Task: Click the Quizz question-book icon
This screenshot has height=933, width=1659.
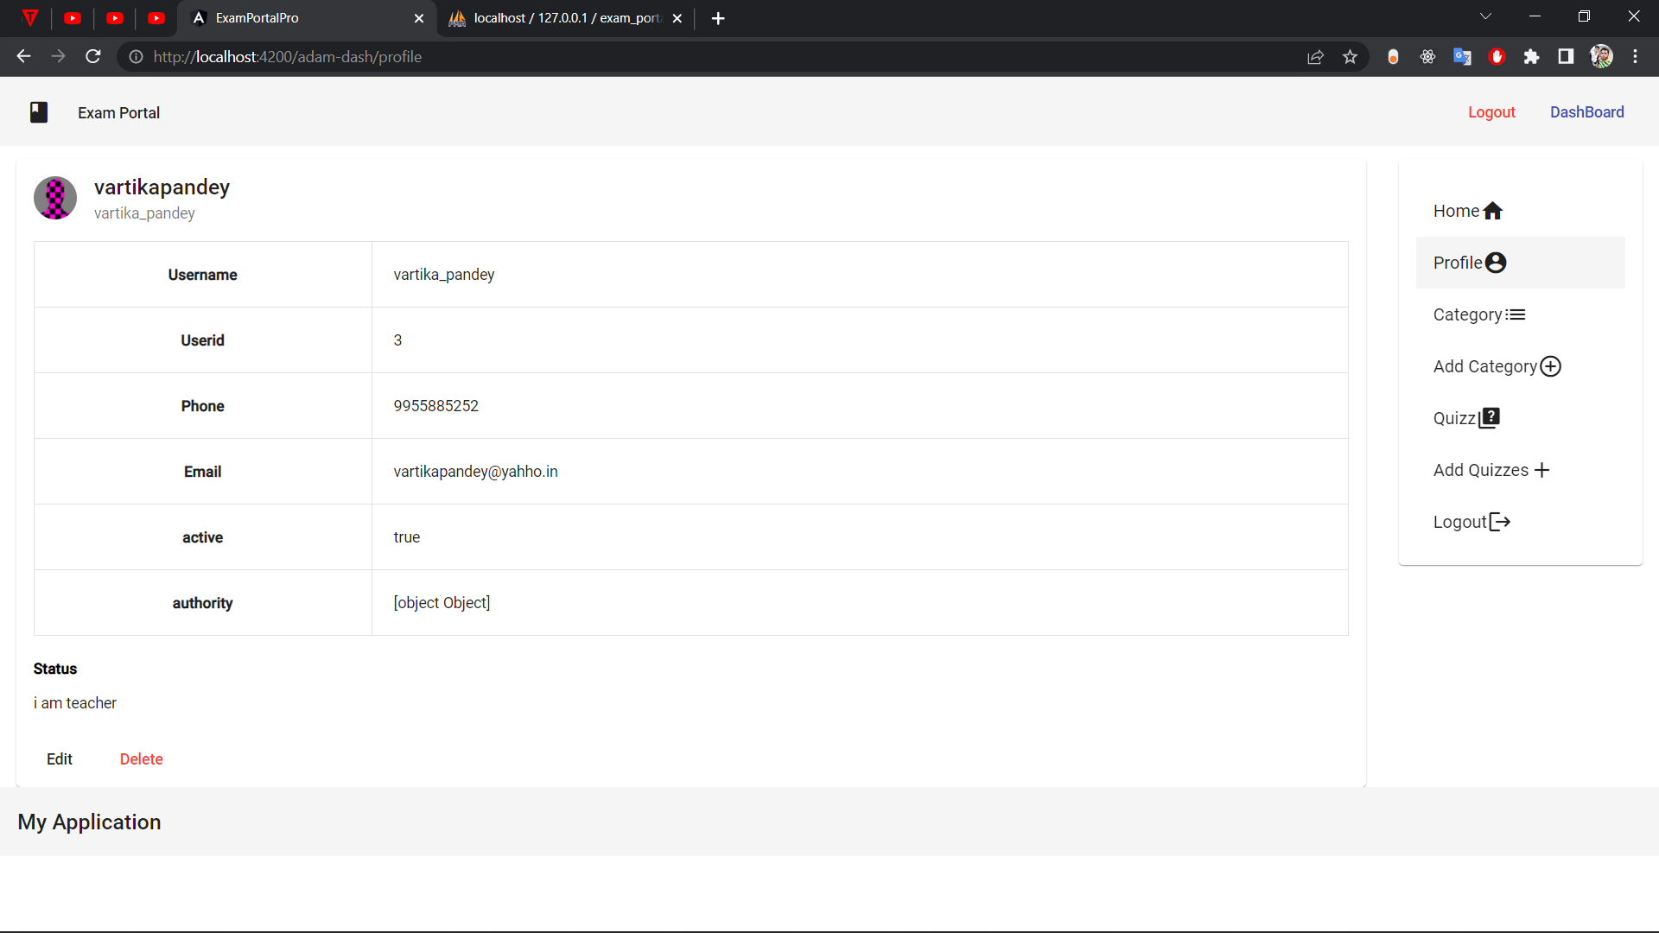Action: (1489, 418)
